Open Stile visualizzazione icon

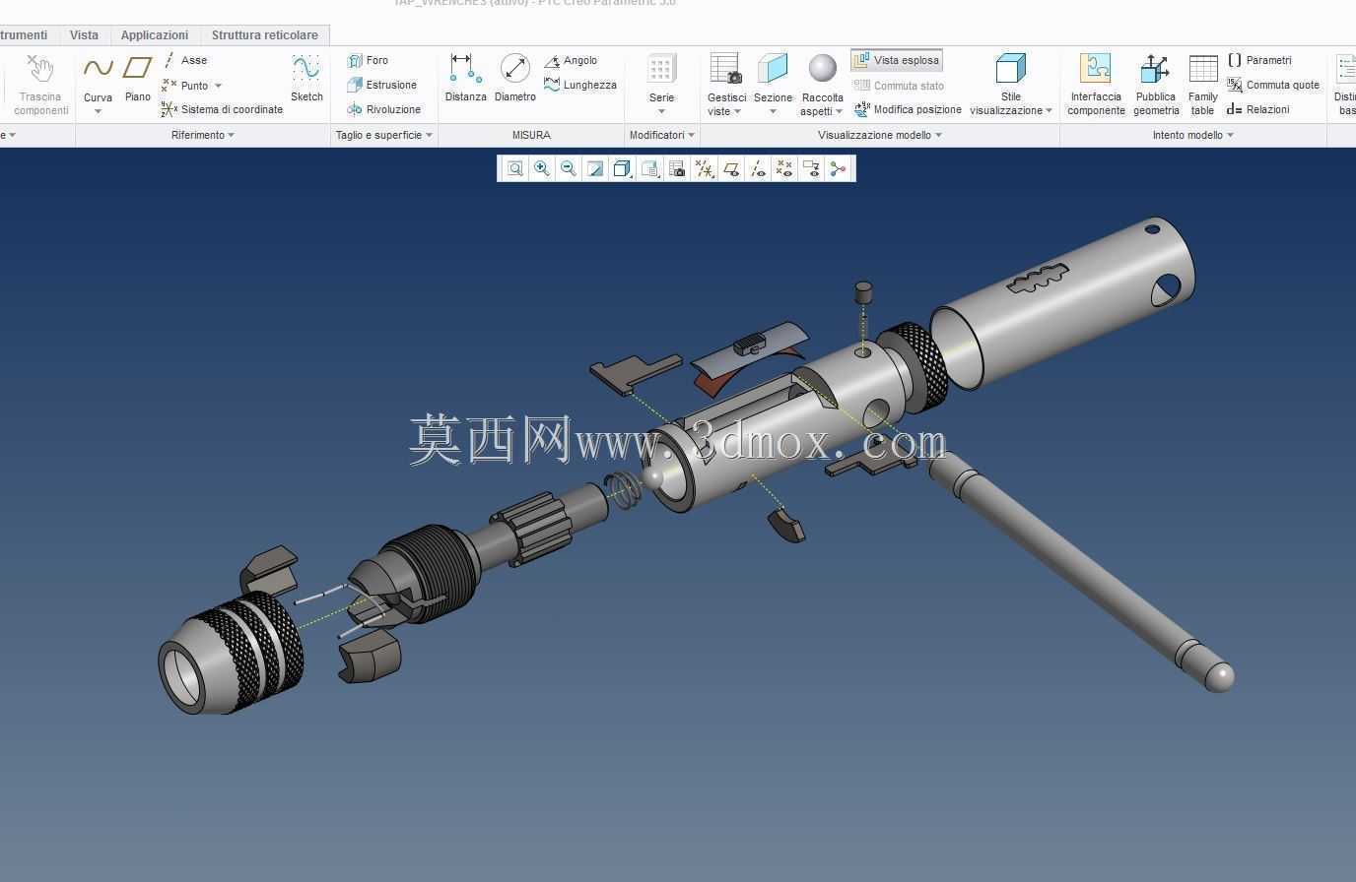1010,69
